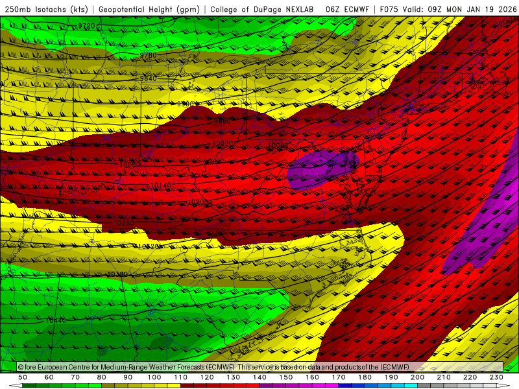Click the 10020 height contour label
This screenshot has width=519, height=389.
click(x=223, y=143)
